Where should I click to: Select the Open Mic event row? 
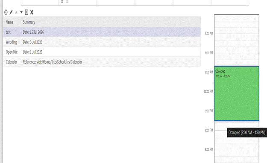pyautogui.click(x=102, y=52)
